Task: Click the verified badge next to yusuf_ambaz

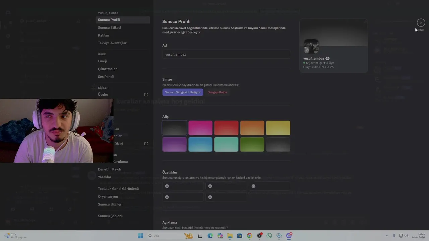Action: (x=327, y=59)
